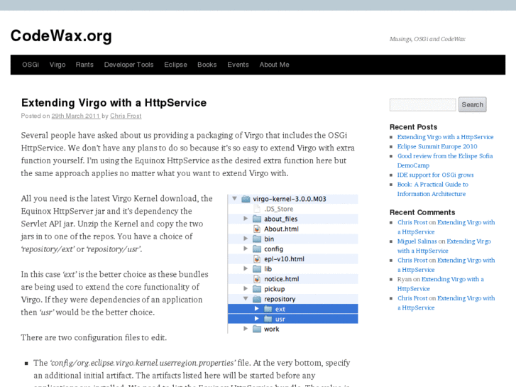Open the Events navigation item

[x=238, y=65]
